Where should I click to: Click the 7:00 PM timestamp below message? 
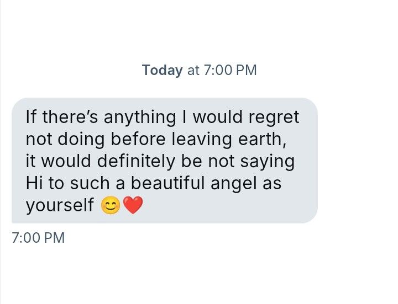38,238
